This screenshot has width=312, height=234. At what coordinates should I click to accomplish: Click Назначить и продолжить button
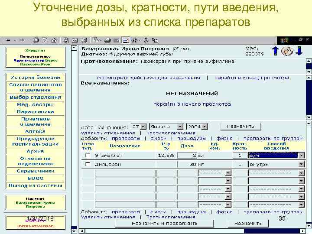tap(165, 223)
